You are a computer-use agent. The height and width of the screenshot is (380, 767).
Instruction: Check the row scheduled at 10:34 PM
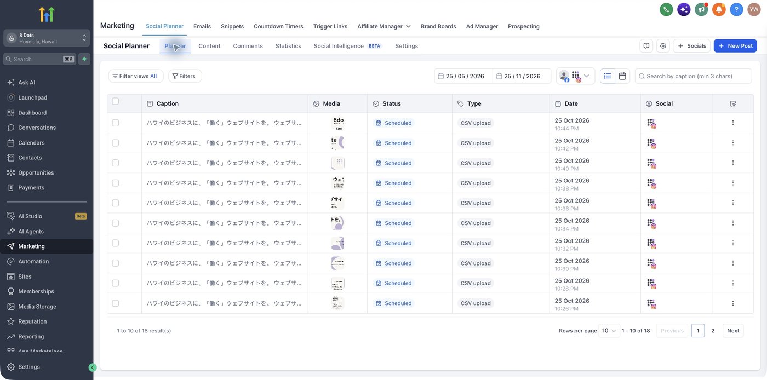[x=115, y=223]
